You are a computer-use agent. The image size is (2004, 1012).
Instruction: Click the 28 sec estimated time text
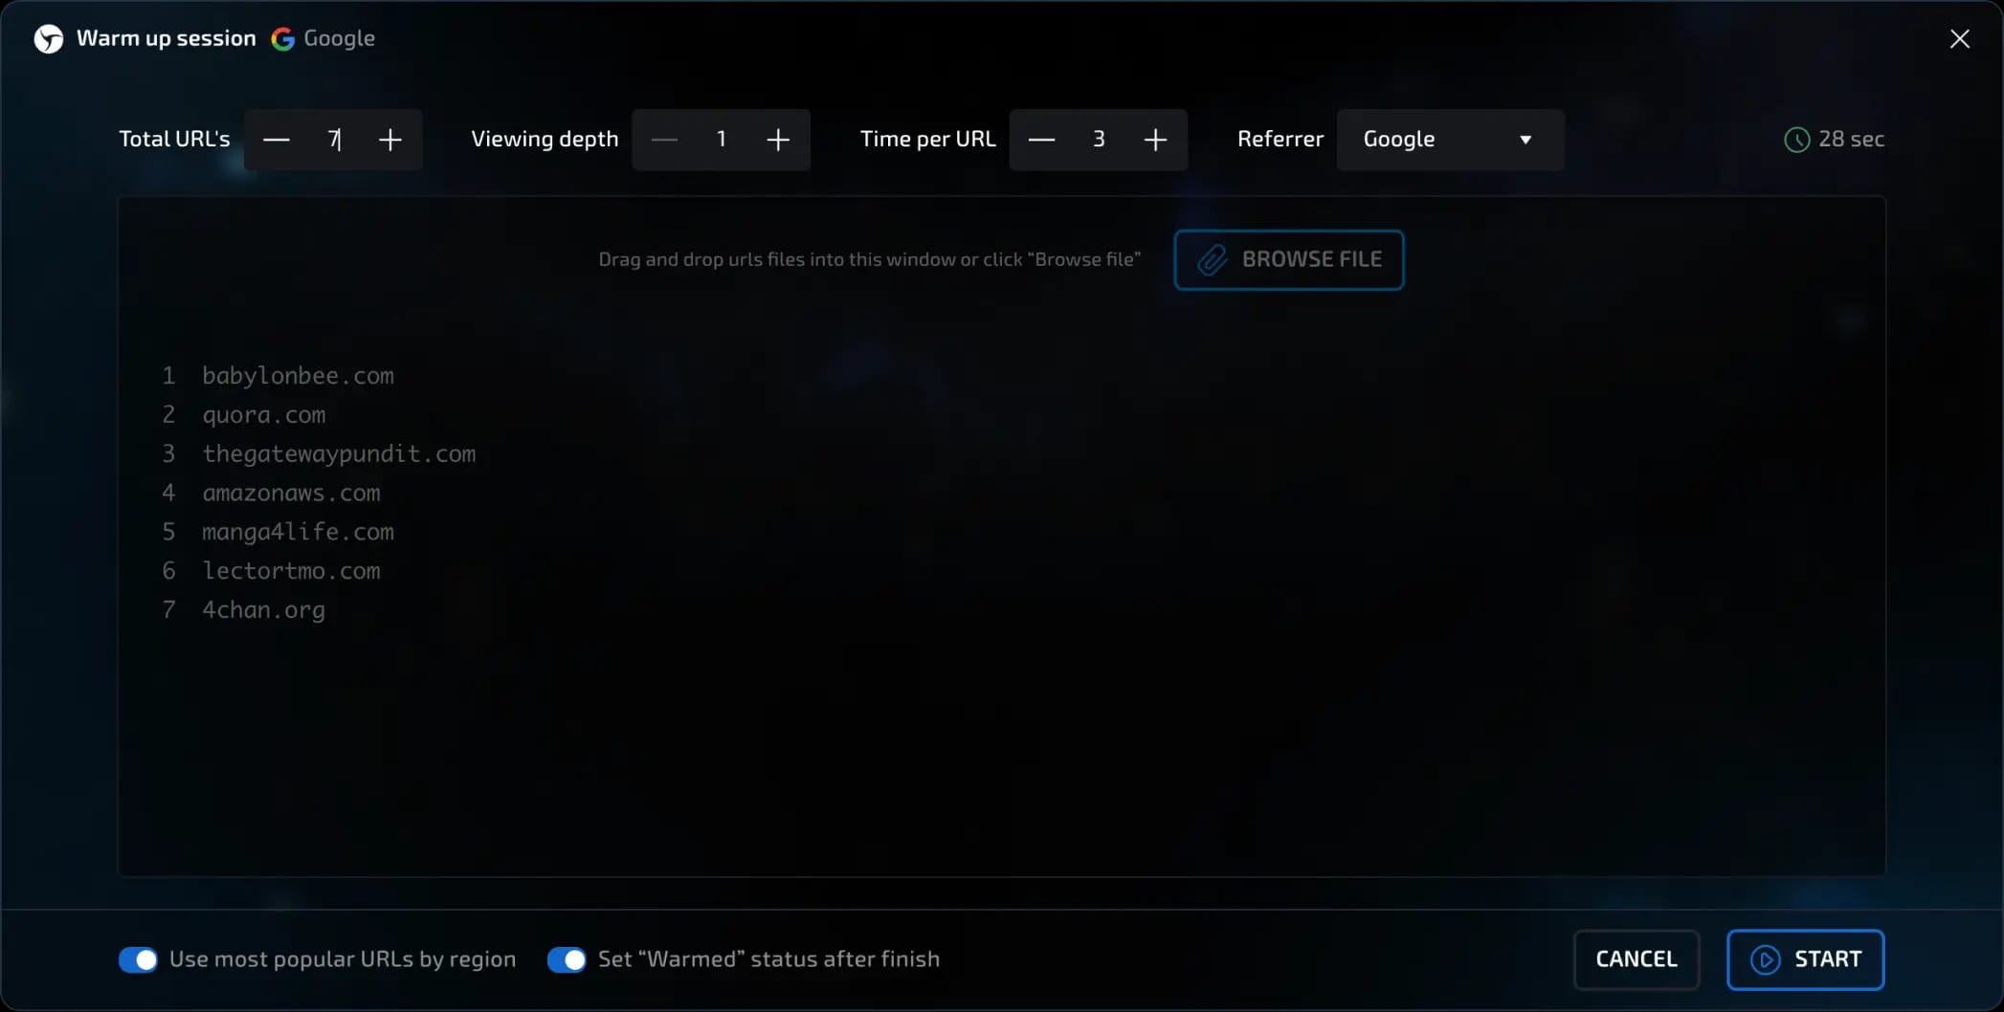[x=1851, y=140]
